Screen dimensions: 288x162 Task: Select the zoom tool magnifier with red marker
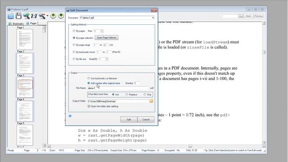click(42, 16)
